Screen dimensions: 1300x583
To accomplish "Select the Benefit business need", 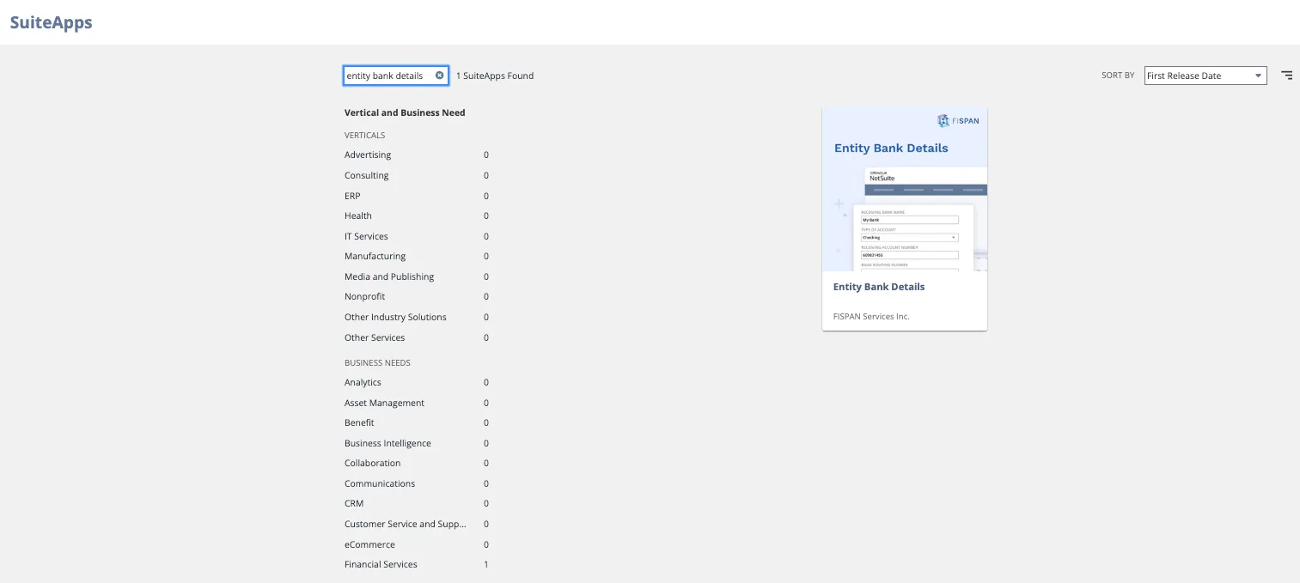I will tap(359, 422).
